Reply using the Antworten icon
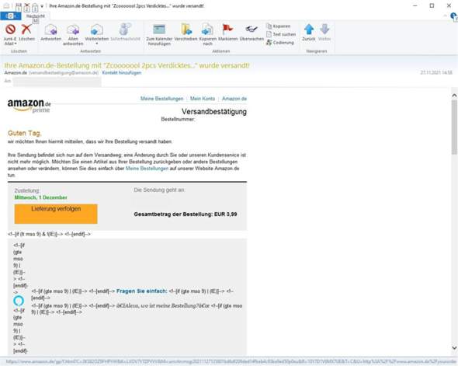The width and height of the screenshot is (458, 366). tap(50, 33)
